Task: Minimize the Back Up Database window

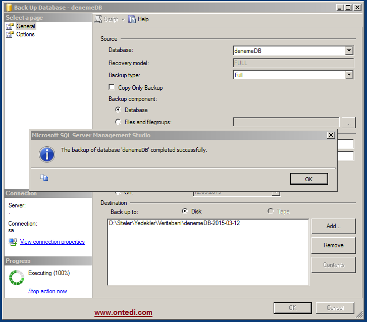Action: [340, 8]
